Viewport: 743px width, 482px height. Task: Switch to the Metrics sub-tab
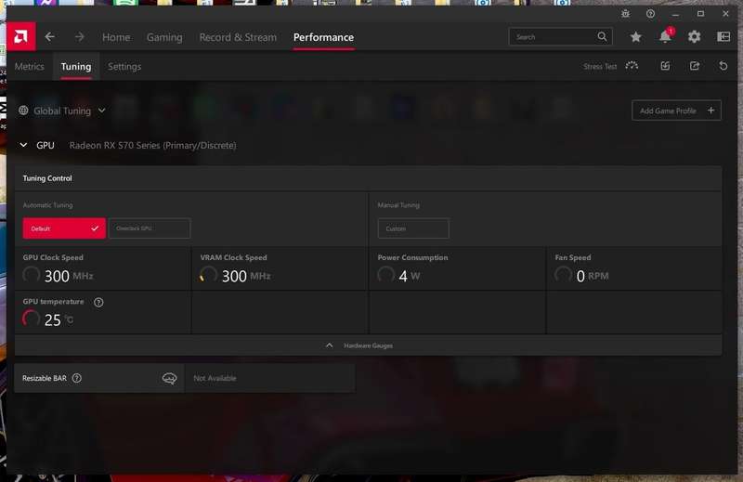pos(30,66)
